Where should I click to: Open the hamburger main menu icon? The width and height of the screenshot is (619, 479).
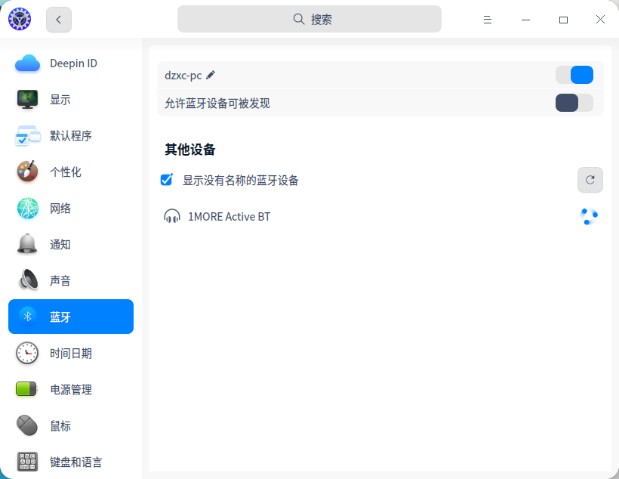tap(488, 20)
